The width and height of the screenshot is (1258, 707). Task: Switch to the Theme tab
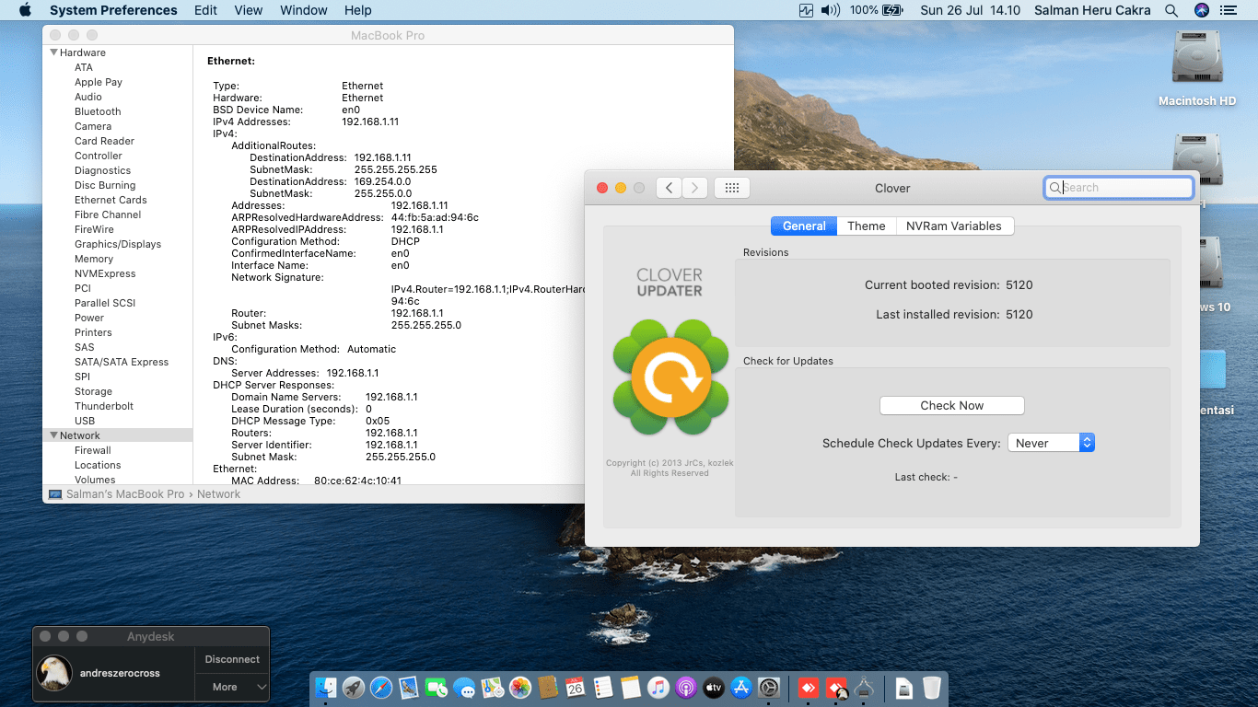click(866, 226)
